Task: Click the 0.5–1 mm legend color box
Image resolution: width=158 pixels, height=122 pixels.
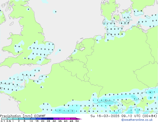Action: (x=10, y=119)
